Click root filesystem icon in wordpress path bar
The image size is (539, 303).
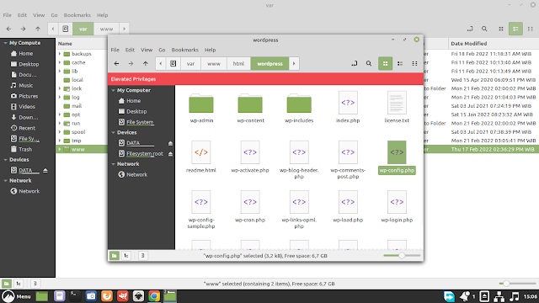click(x=173, y=64)
